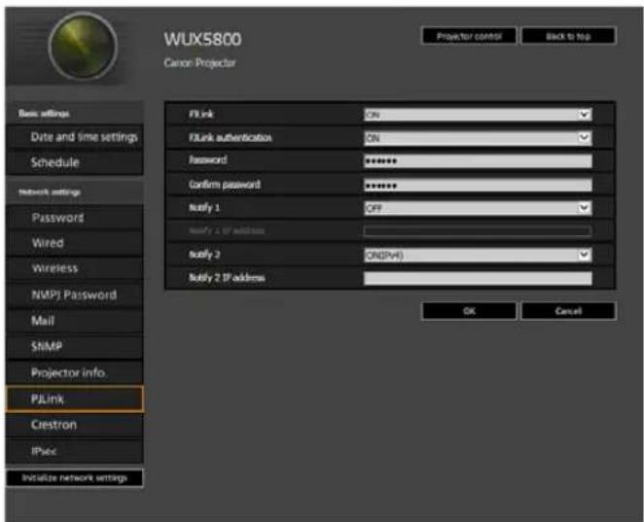Click the Notify 2 IP address field
The image size is (644, 522).
[x=478, y=278]
